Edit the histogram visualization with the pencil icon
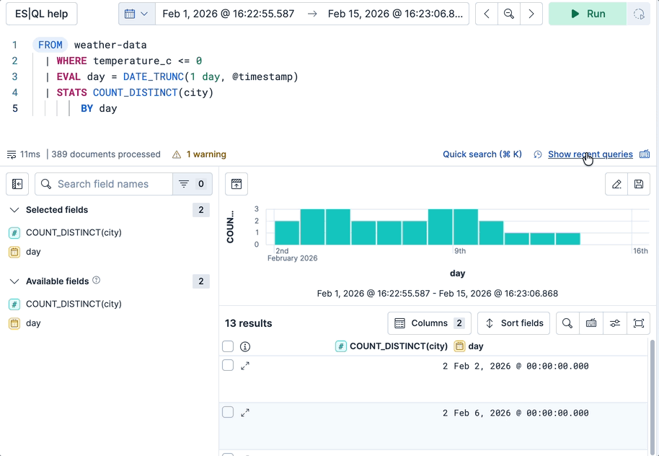The width and height of the screenshot is (659, 456). coord(617,184)
